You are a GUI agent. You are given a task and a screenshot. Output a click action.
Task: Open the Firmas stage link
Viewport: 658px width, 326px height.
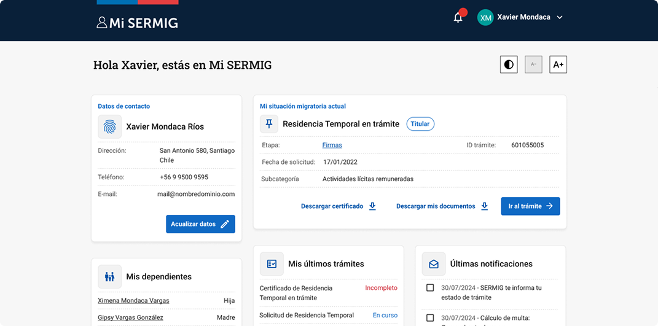332,145
